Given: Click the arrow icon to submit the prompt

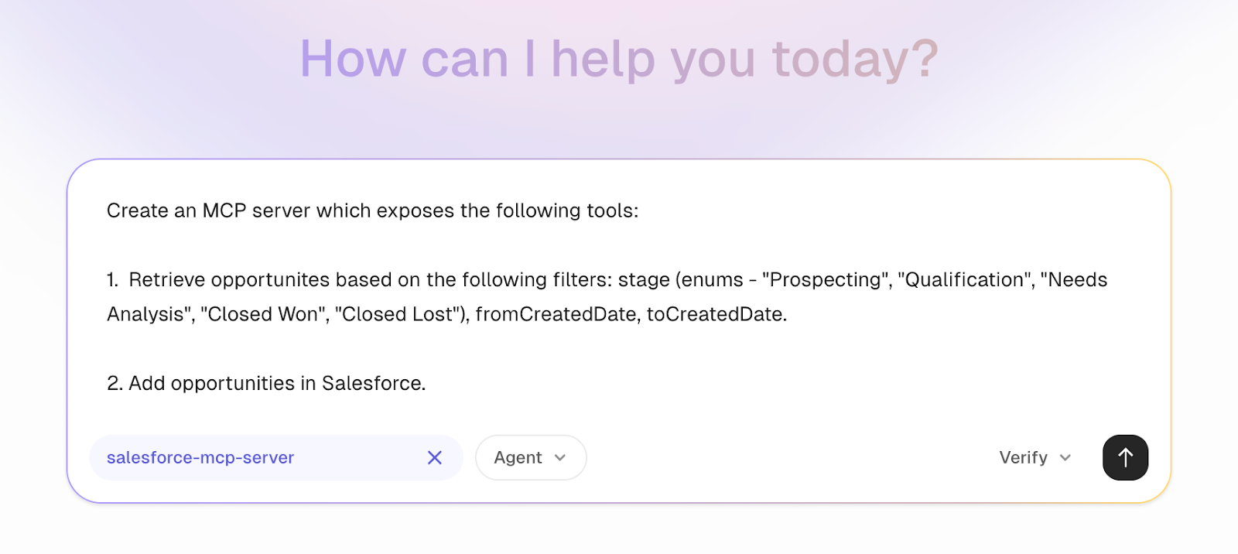Looking at the screenshot, I should pyautogui.click(x=1124, y=457).
